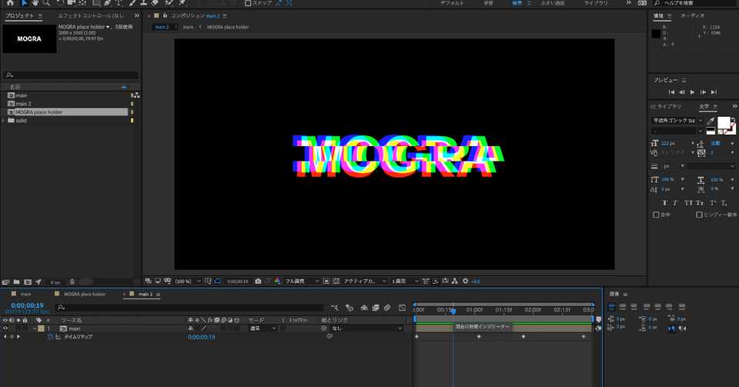The width and height of the screenshot is (739, 387).
Task: Click the current time display 0;00;00;19
Action: pyautogui.click(x=28, y=305)
